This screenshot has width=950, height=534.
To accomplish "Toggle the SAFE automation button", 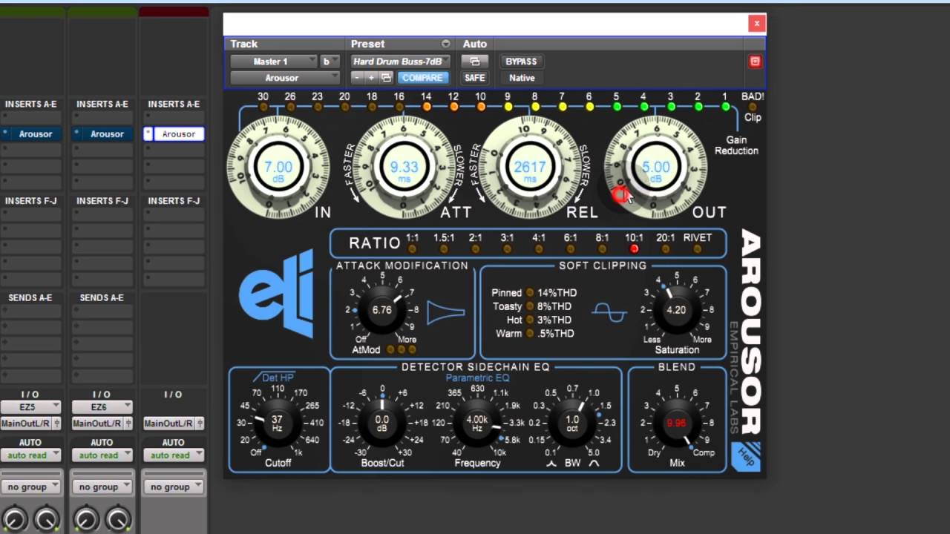I will coord(475,78).
